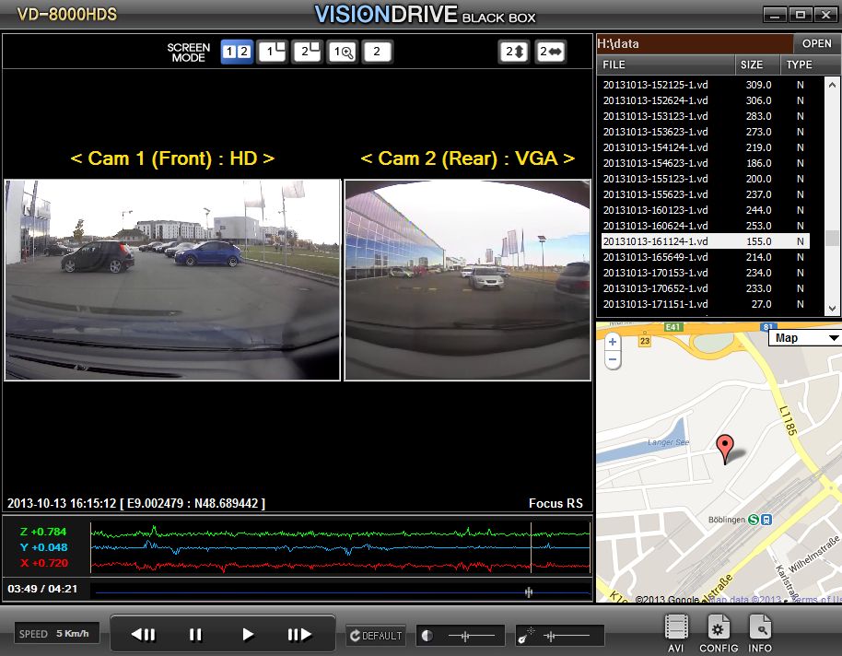
Task: Select Cam 2 only screen mode
Action: [x=377, y=52]
